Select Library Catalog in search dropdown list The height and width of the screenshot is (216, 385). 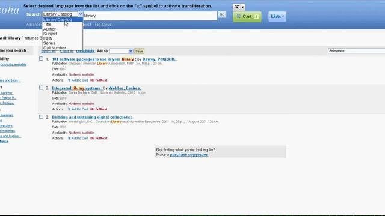63,20
